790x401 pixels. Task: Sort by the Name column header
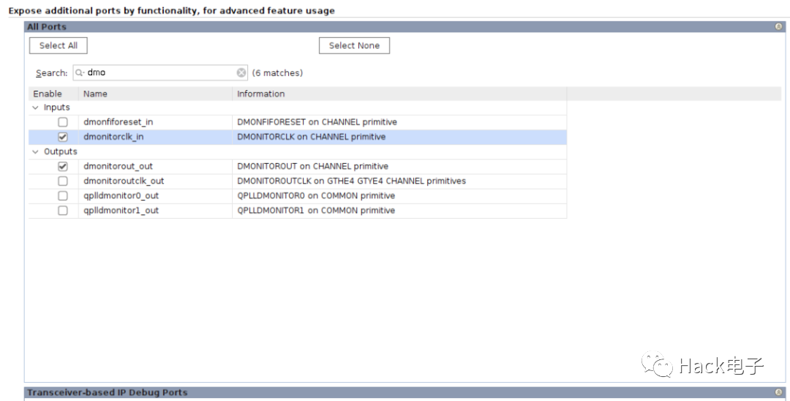pos(155,94)
